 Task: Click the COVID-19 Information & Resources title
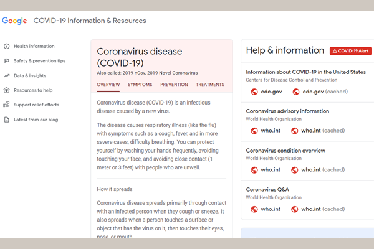point(90,21)
